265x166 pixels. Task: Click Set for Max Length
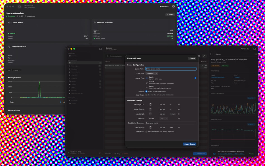click(179, 114)
